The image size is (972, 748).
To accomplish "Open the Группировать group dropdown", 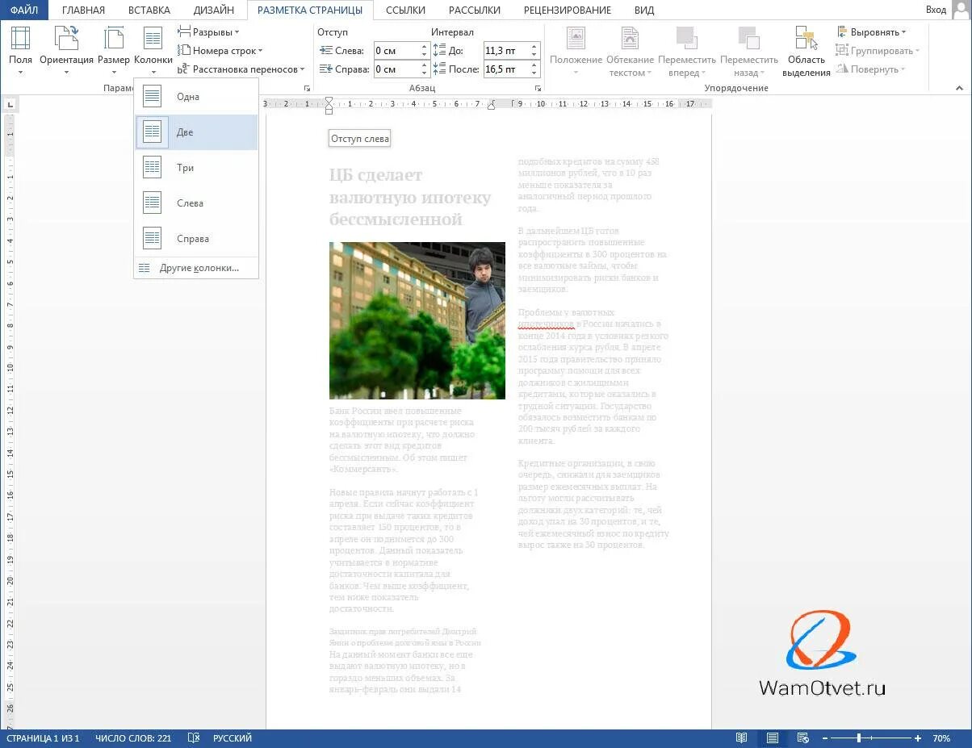I will coord(878,51).
